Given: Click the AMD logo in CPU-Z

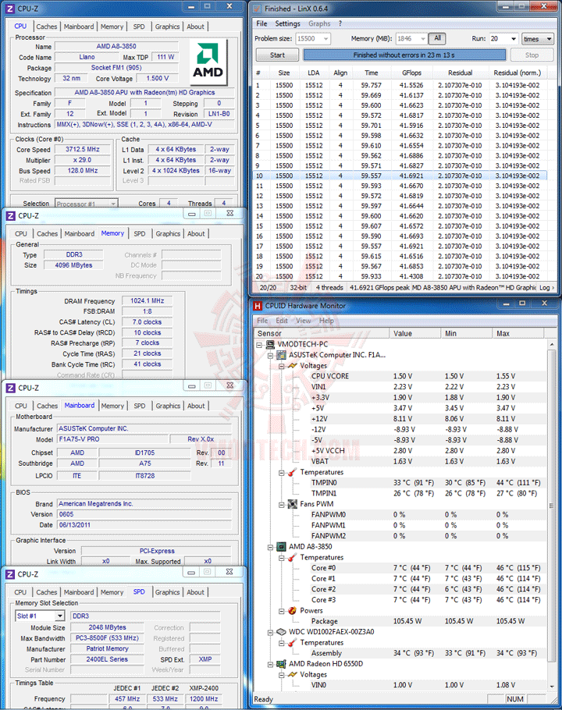Looking at the screenshot, I should click(208, 61).
